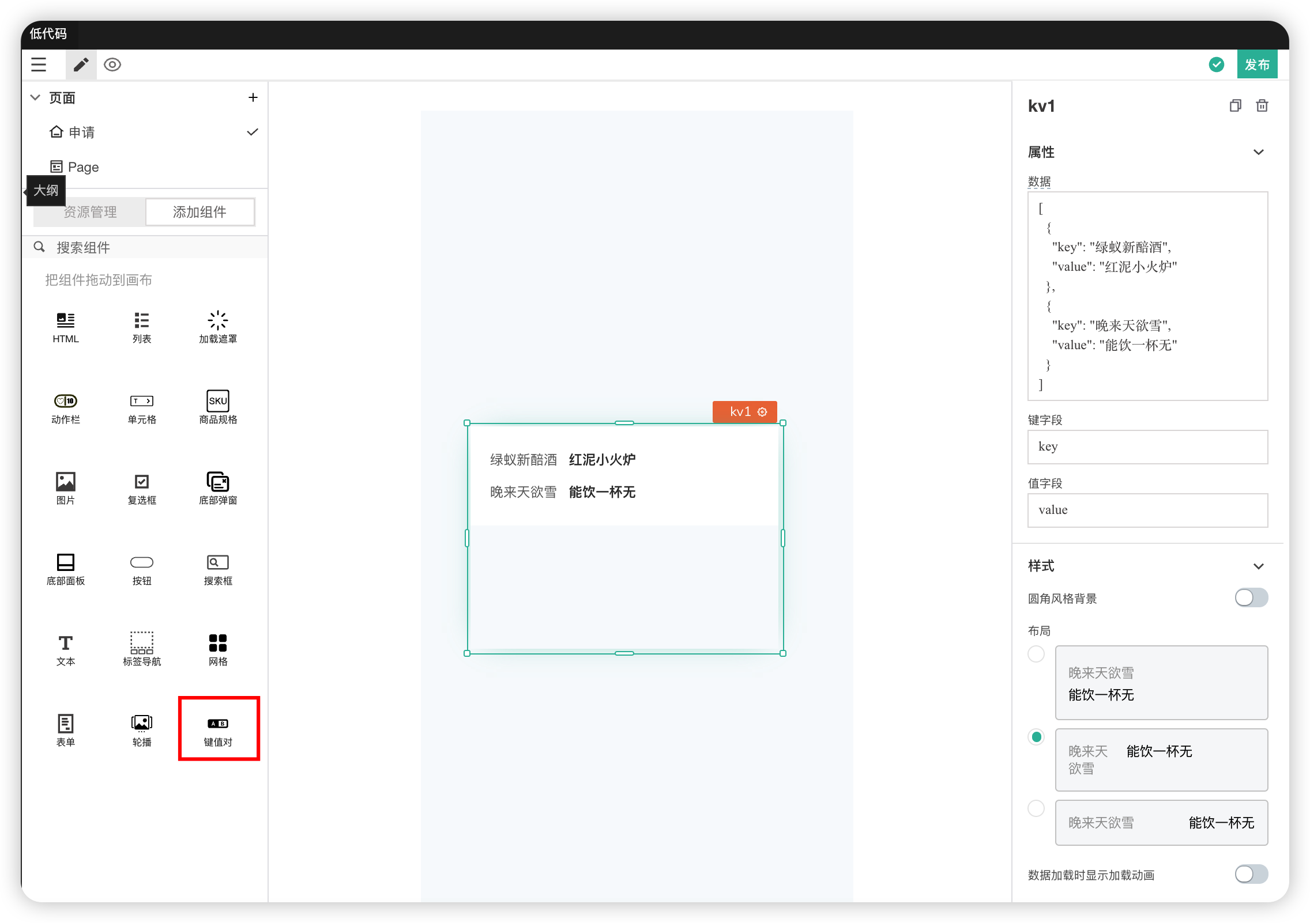Collapse the 页面 tree section
The image size is (1310, 923).
pyautogui.click(x=36, y=97)
